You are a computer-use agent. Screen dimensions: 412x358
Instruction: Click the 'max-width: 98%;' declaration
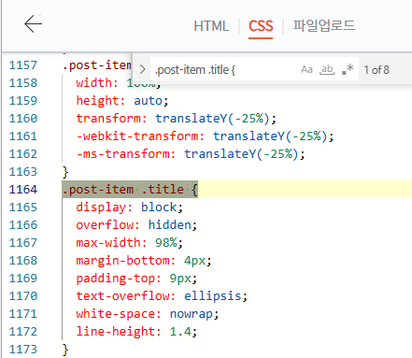coord(129,243)
